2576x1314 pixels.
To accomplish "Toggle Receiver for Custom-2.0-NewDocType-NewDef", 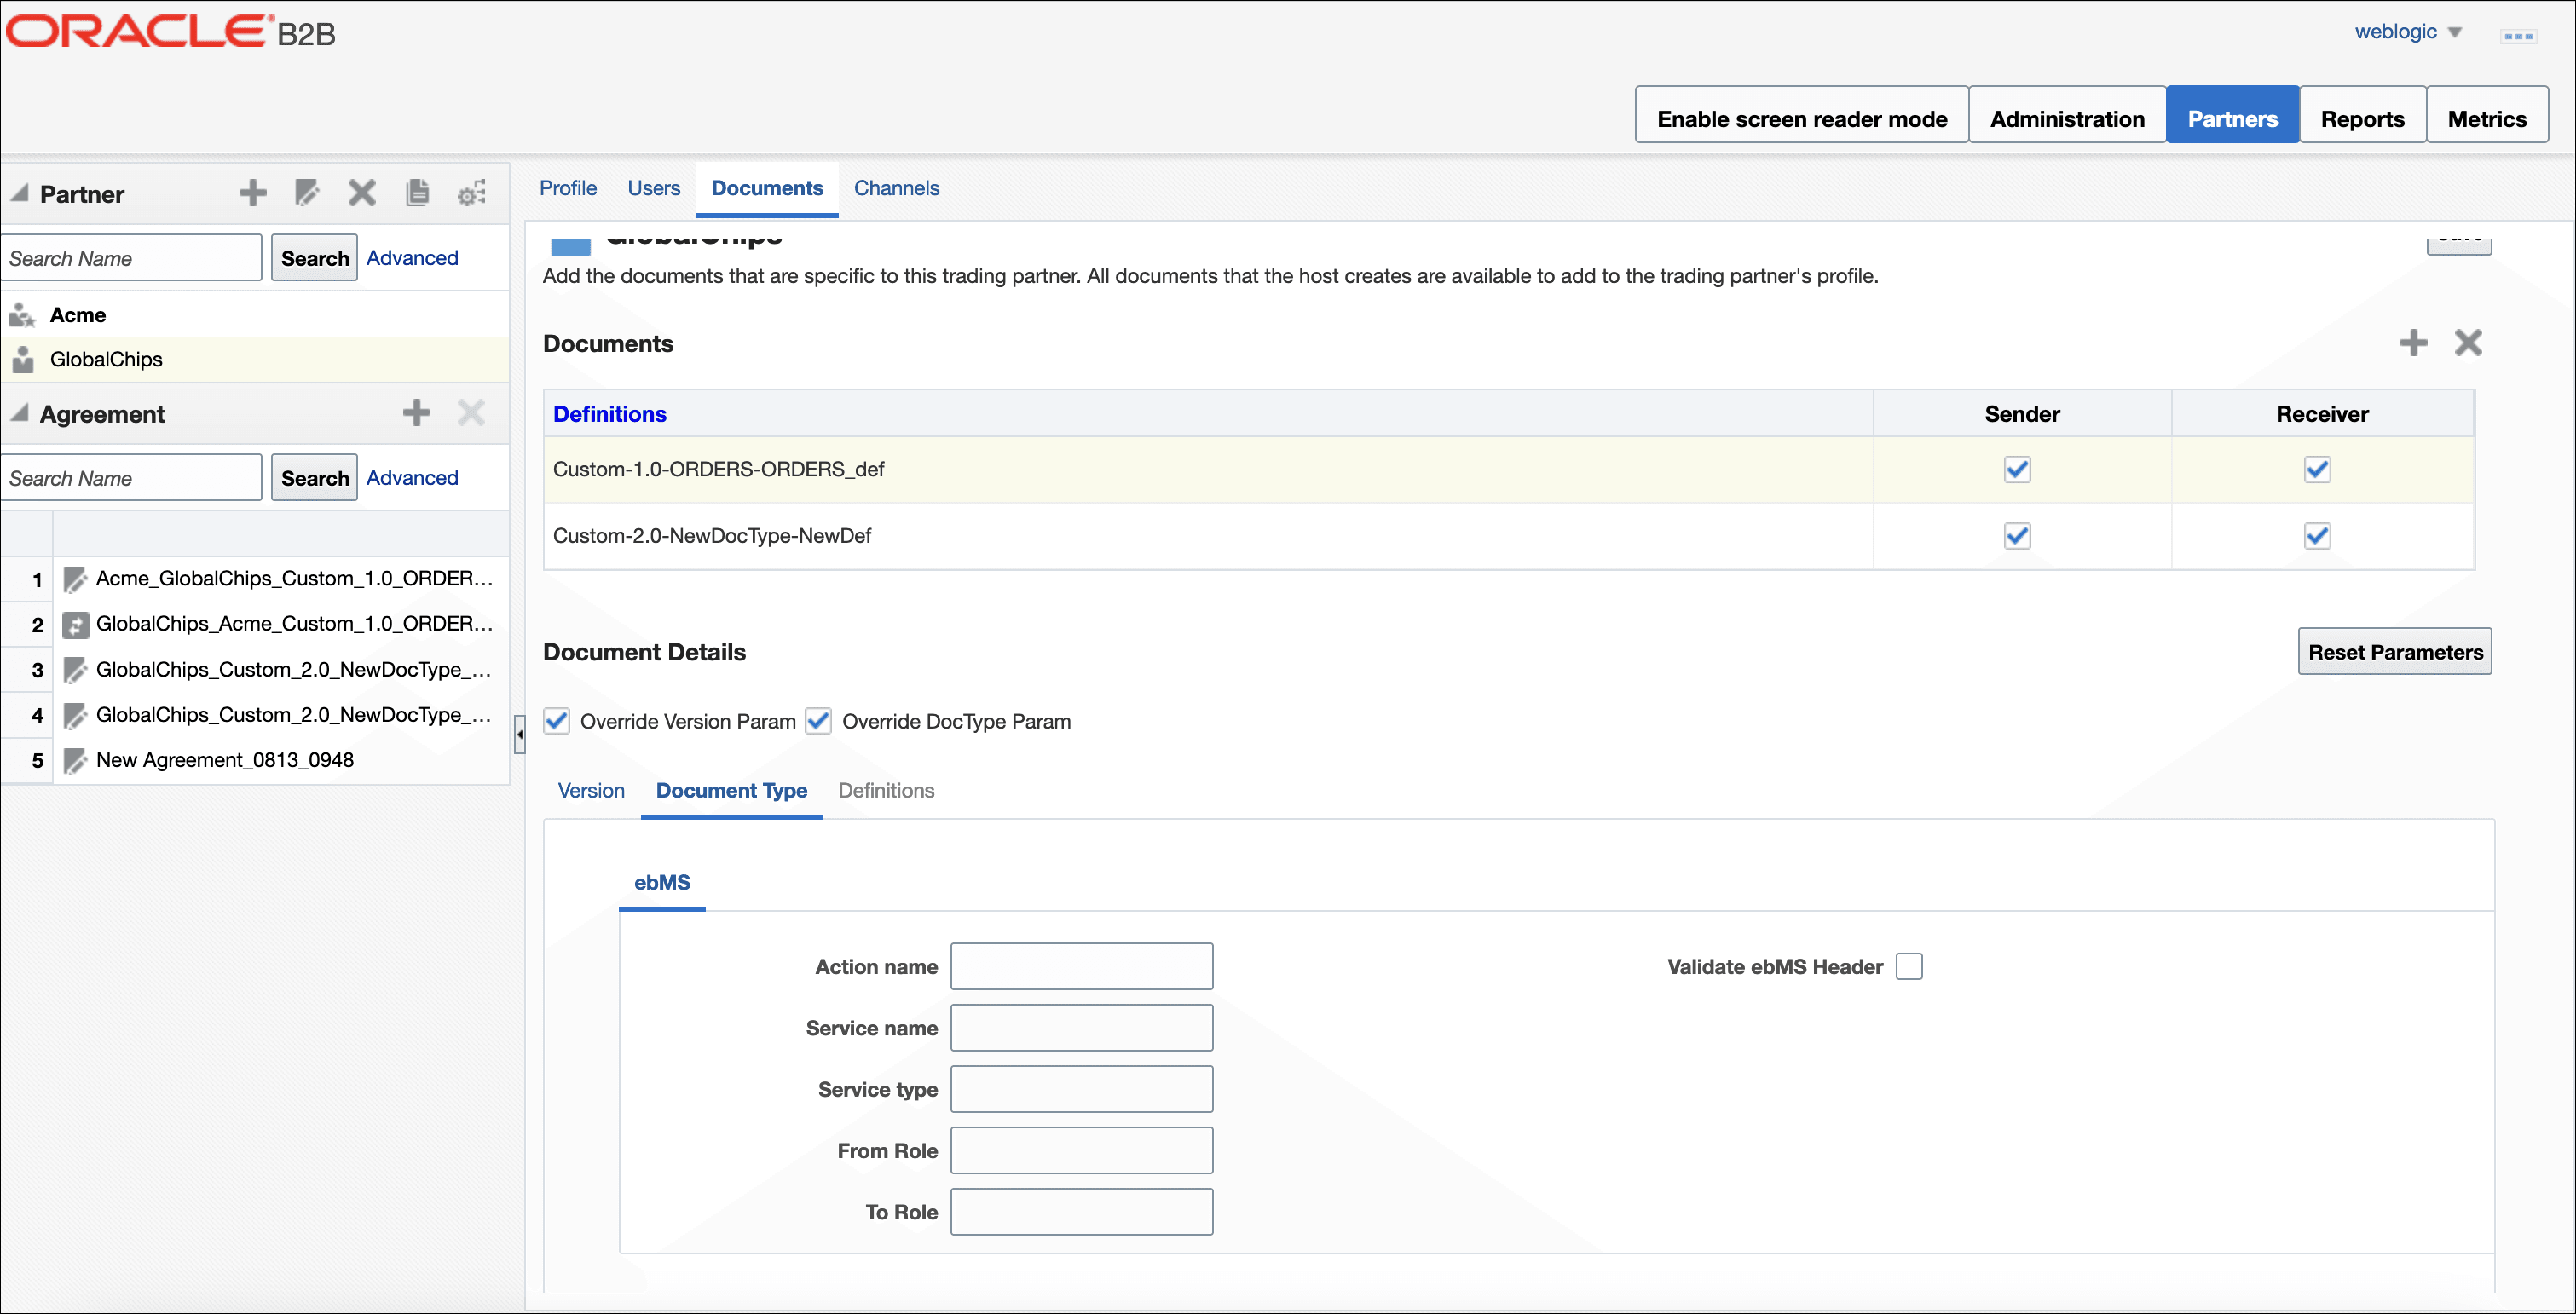I will coord(2318,536).
